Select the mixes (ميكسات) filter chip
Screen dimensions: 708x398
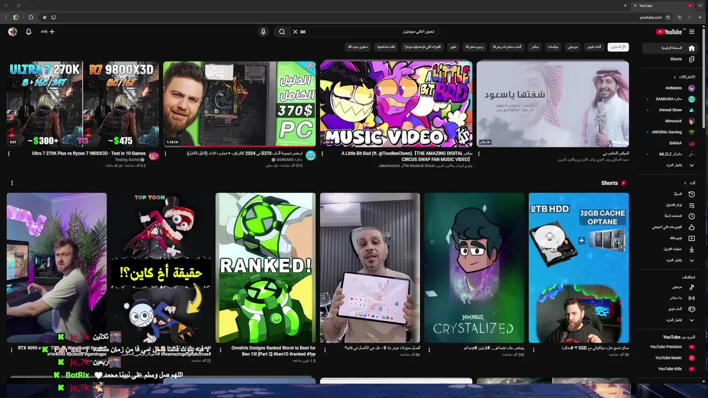point(553,47)
